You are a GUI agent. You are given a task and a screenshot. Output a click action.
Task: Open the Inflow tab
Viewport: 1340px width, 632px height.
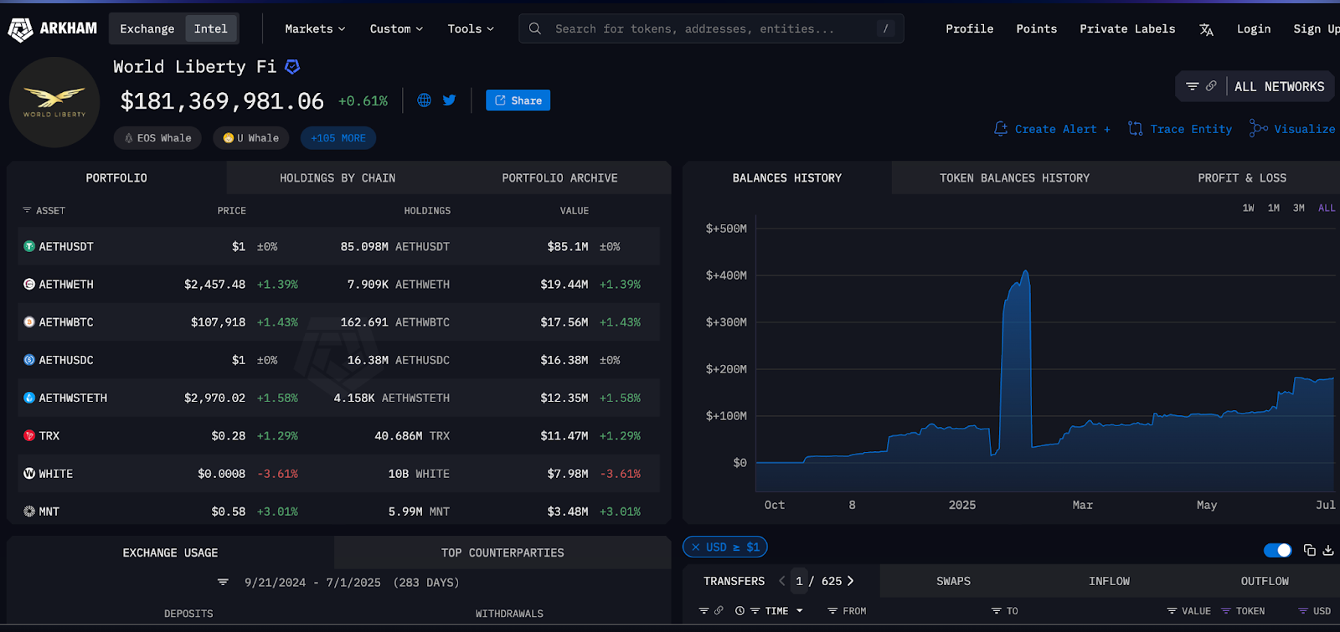(x=1109, y=581)
